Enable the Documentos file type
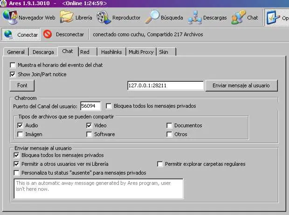 coord(169,125)
